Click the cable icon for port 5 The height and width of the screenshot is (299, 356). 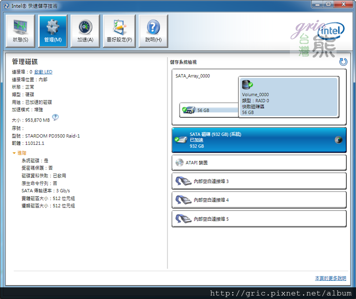pyautogui.click(x=183, y=219)
